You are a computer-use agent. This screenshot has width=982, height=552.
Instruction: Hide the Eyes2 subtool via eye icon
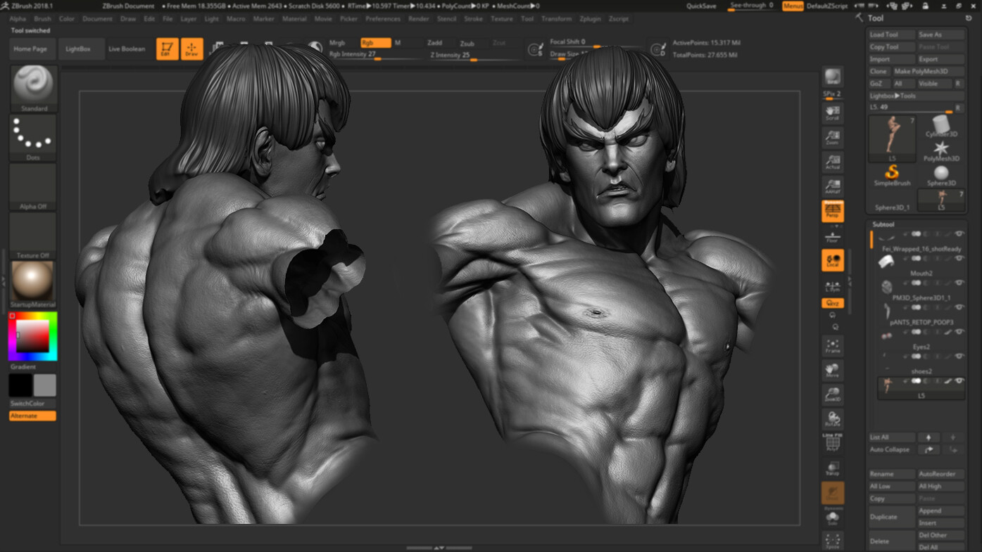point(959,332)
